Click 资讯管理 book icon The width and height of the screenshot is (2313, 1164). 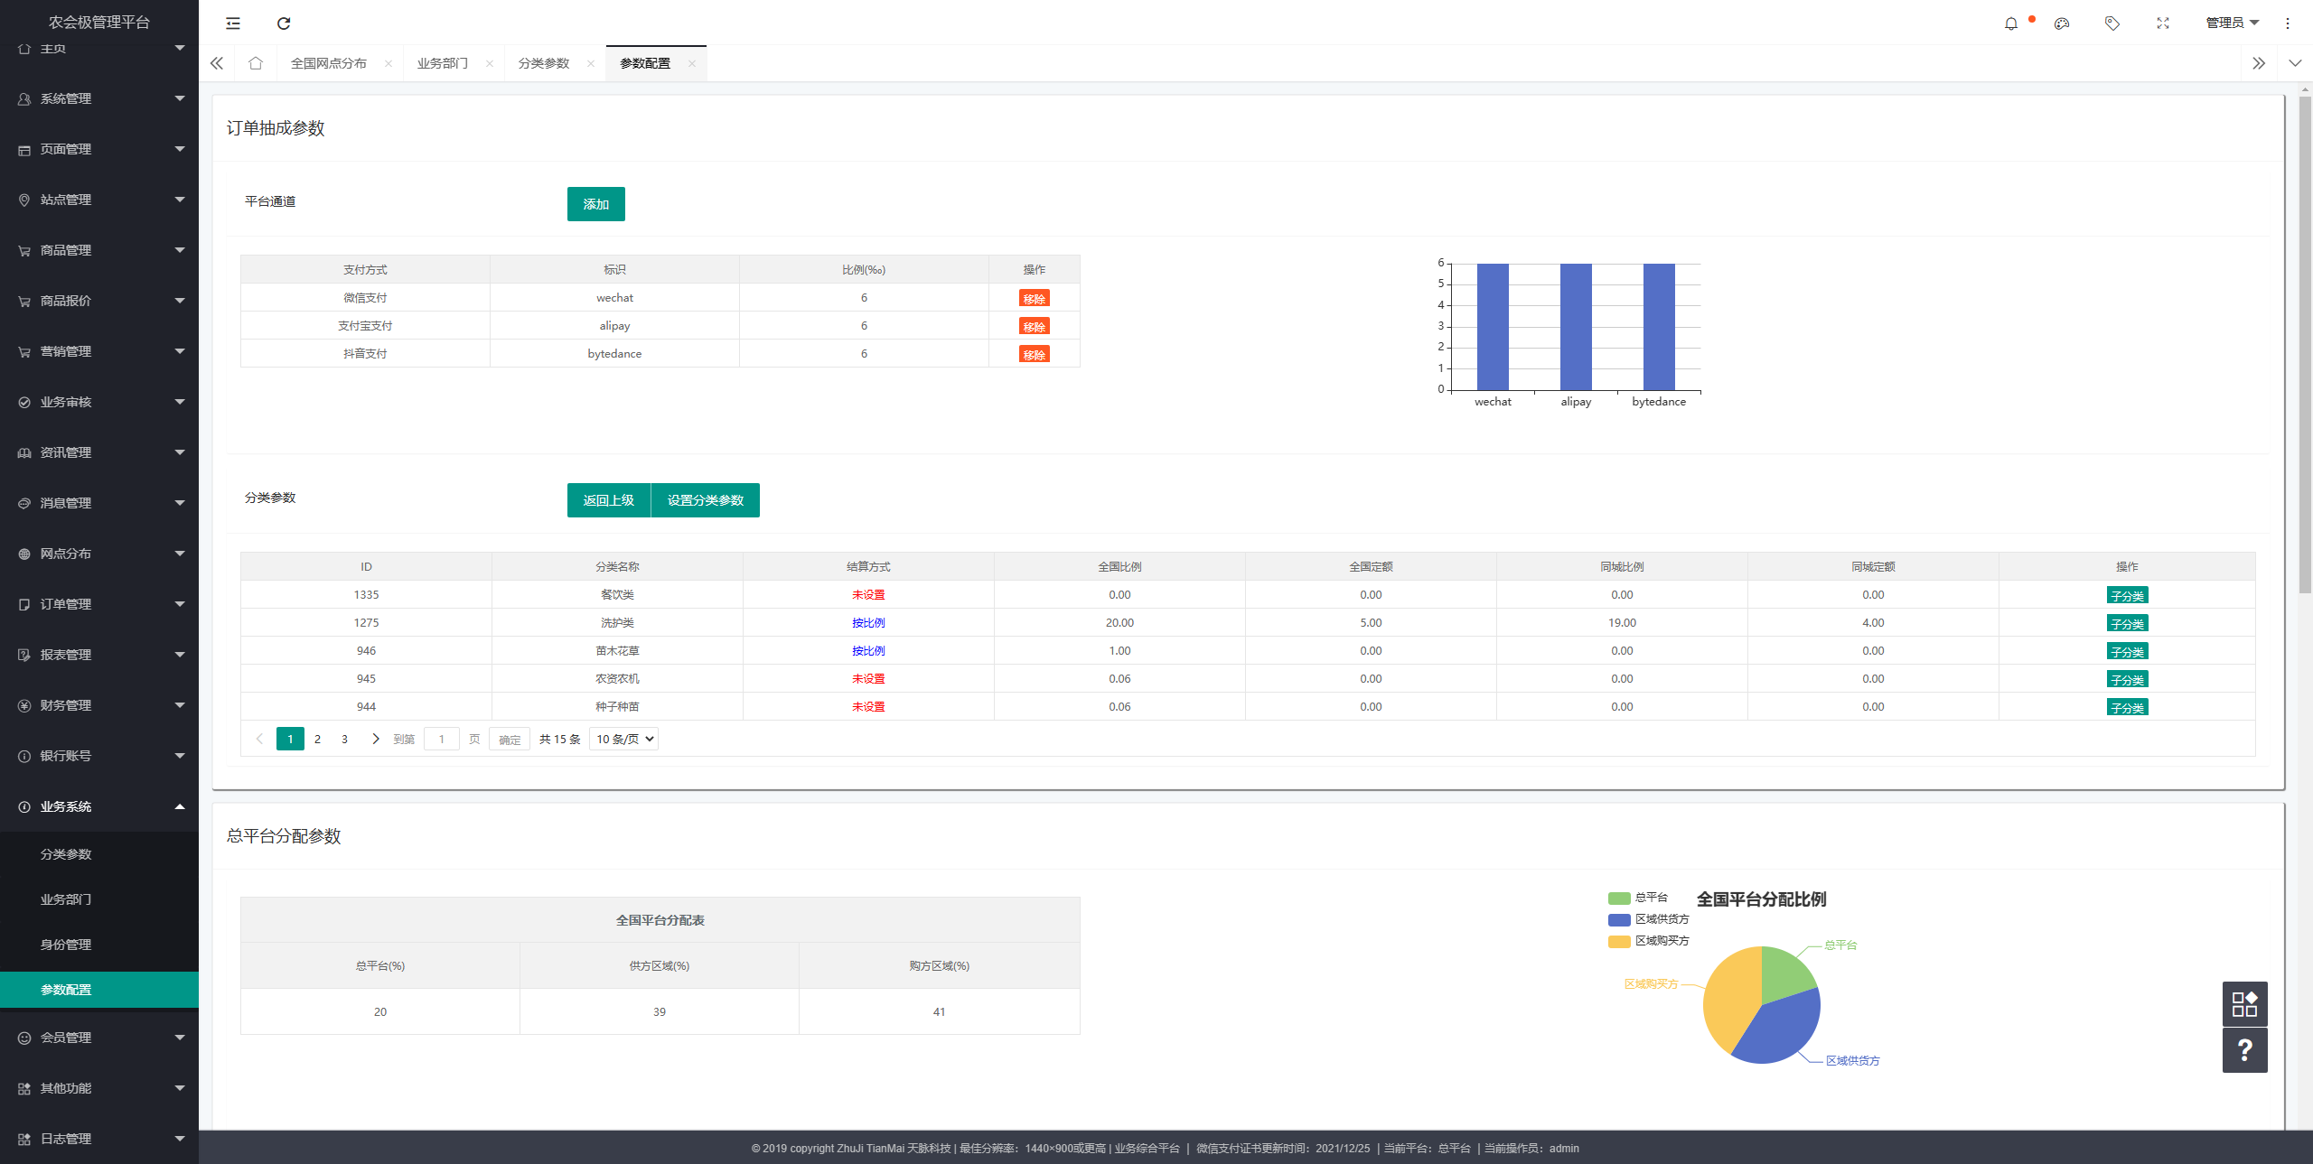[x=24, y=452]
